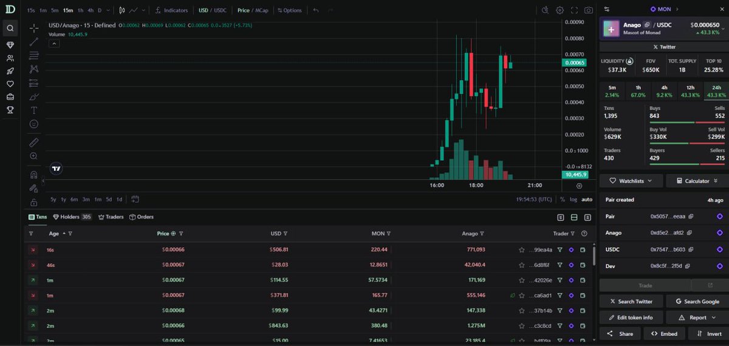Select the 5y date range
Viewport: 729px width, 346px height.
pyautogui.click(x=53, y=199)
